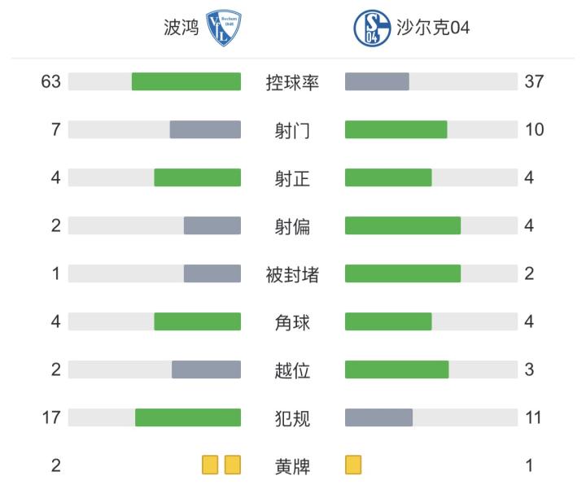Click Schalke's single yellow card icon
The width and height of the screenshot is (586, 485).
click(353, 465)
